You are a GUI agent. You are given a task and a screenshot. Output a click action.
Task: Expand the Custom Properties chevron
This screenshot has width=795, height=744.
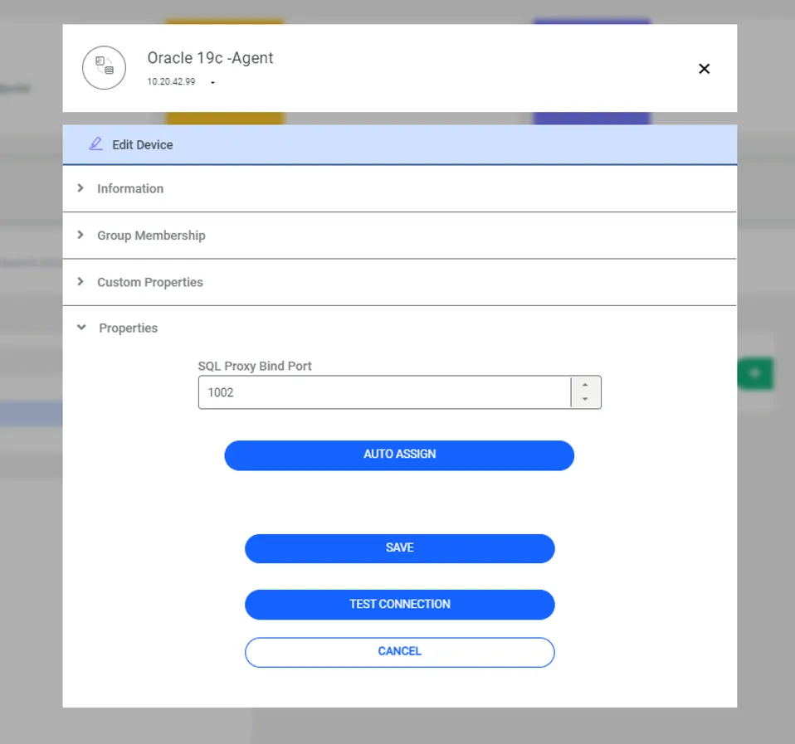point(80,281)
